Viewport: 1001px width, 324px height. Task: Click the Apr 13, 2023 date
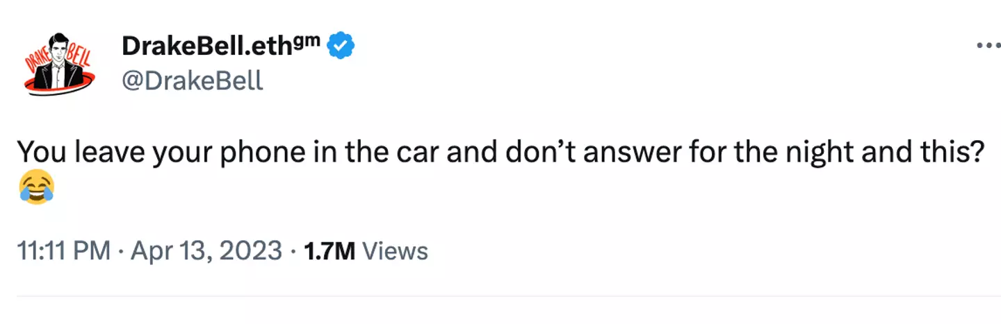coord(204,250)
